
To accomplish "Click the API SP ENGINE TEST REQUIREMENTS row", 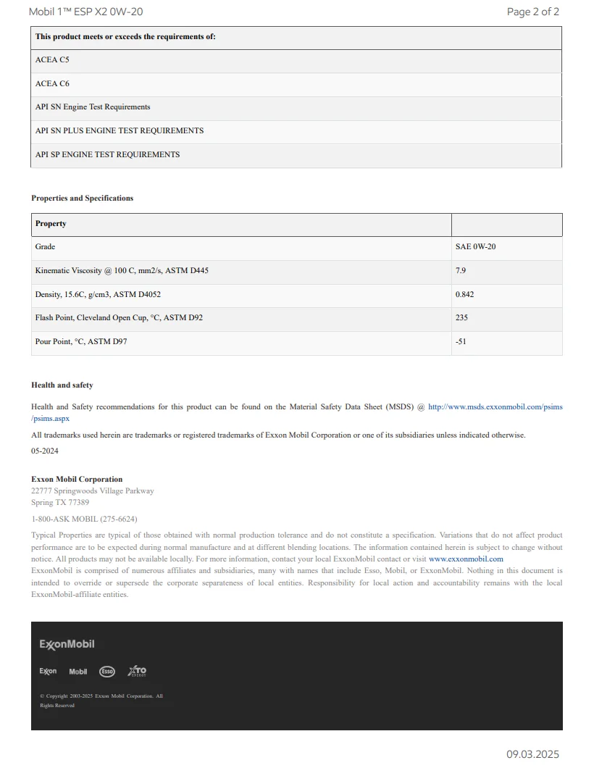I will click(x=296, y=155).
